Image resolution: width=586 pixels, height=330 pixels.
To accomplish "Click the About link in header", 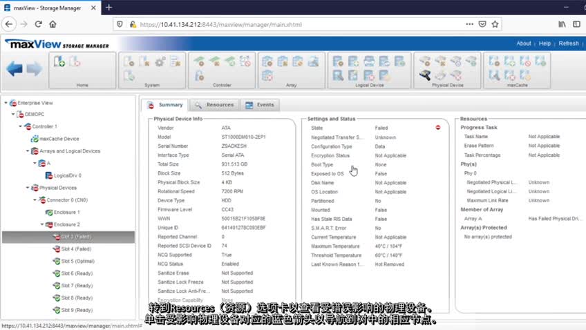I will tap(524, 43).
